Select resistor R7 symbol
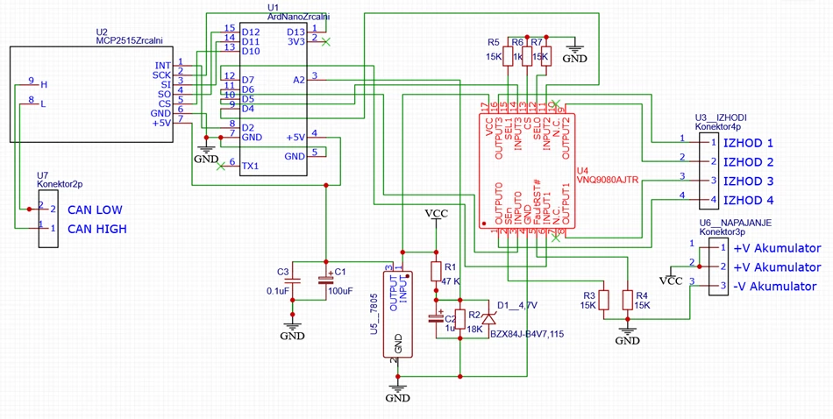This screenshot has width=833, height=419. click(545, 56)
